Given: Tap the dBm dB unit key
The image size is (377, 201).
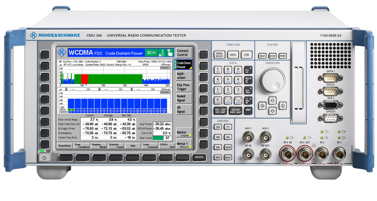Looking at the screenshot, I should [248, 100].
